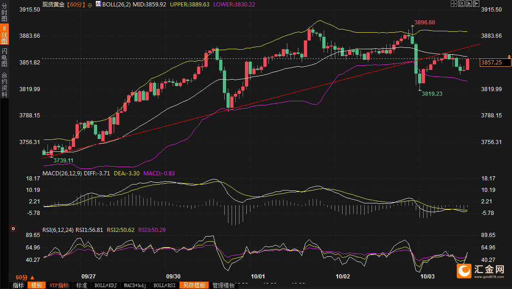
Task: Click the BOLL indicator chart icon
Action: click(98, 4)
